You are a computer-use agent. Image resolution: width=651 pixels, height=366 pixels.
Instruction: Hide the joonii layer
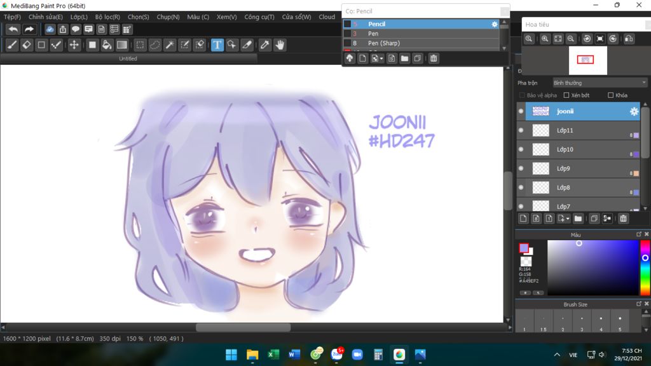[521, 111]
